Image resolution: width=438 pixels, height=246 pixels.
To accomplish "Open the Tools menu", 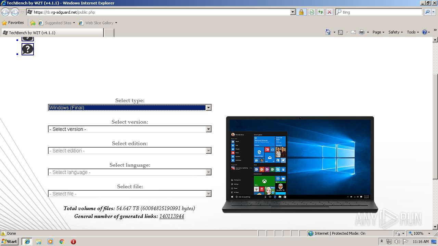I will pyautogui.click(x=413, y=32).
